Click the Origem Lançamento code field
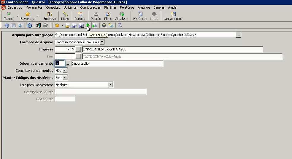Screen dimensions: 292x159 (59, 63)
